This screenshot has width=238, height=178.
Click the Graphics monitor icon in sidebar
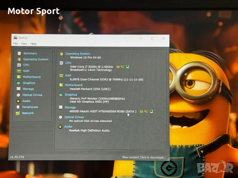[x=18, y=83]
